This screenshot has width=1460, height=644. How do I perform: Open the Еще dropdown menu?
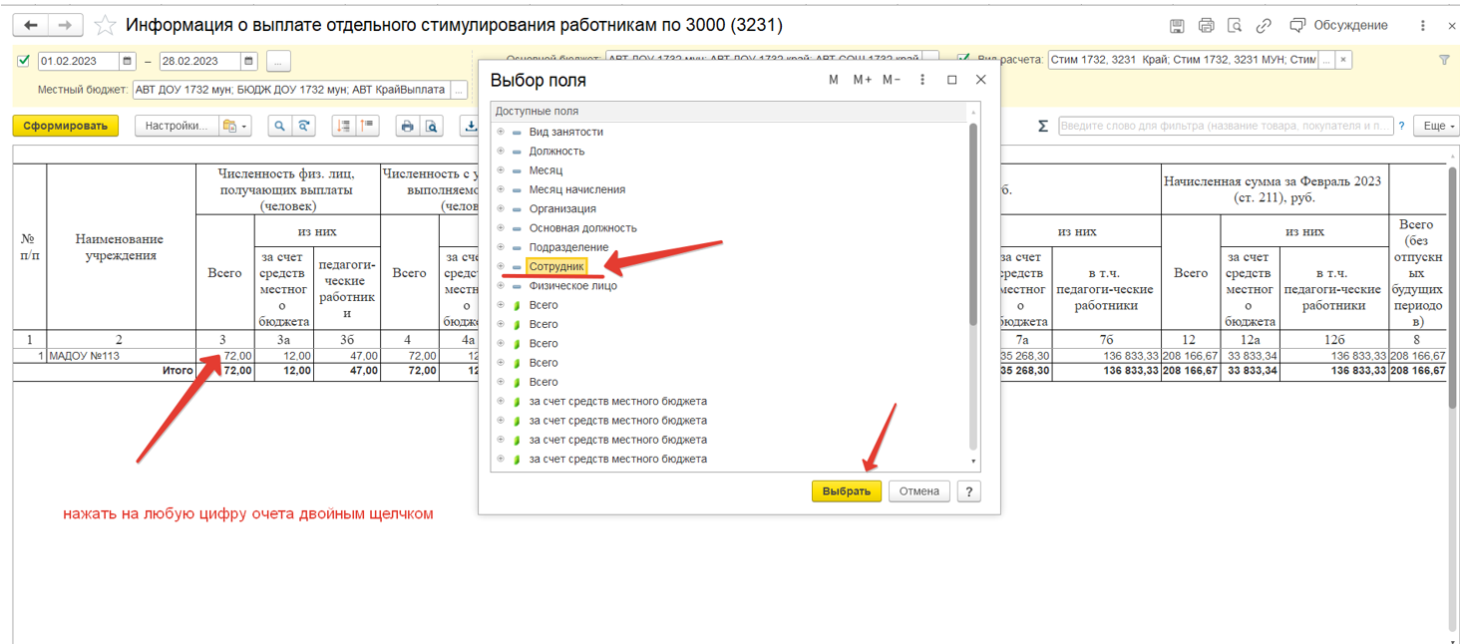tap(1439, 127)
